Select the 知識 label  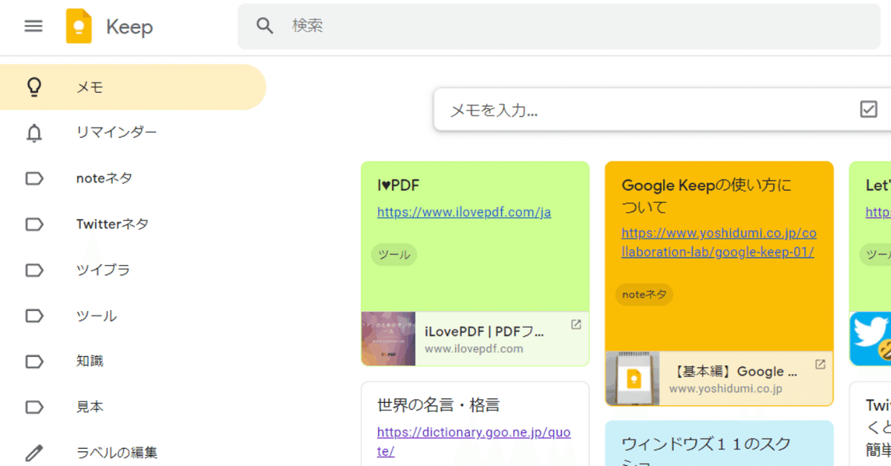coord(133,361)
